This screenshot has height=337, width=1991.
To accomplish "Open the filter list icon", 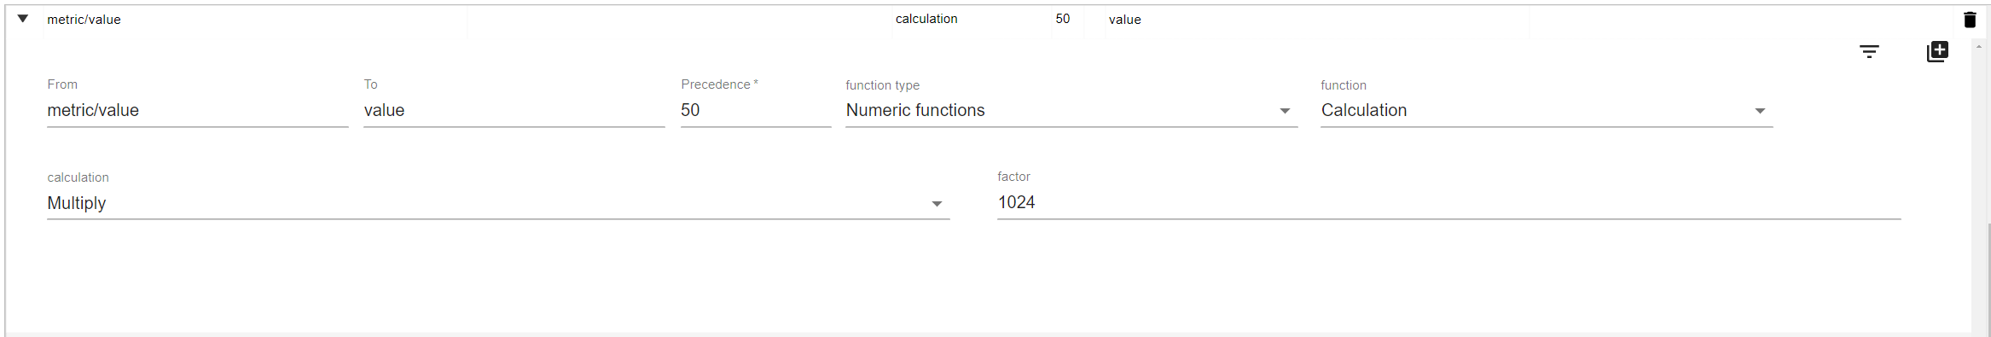I will click(1869, 52).
